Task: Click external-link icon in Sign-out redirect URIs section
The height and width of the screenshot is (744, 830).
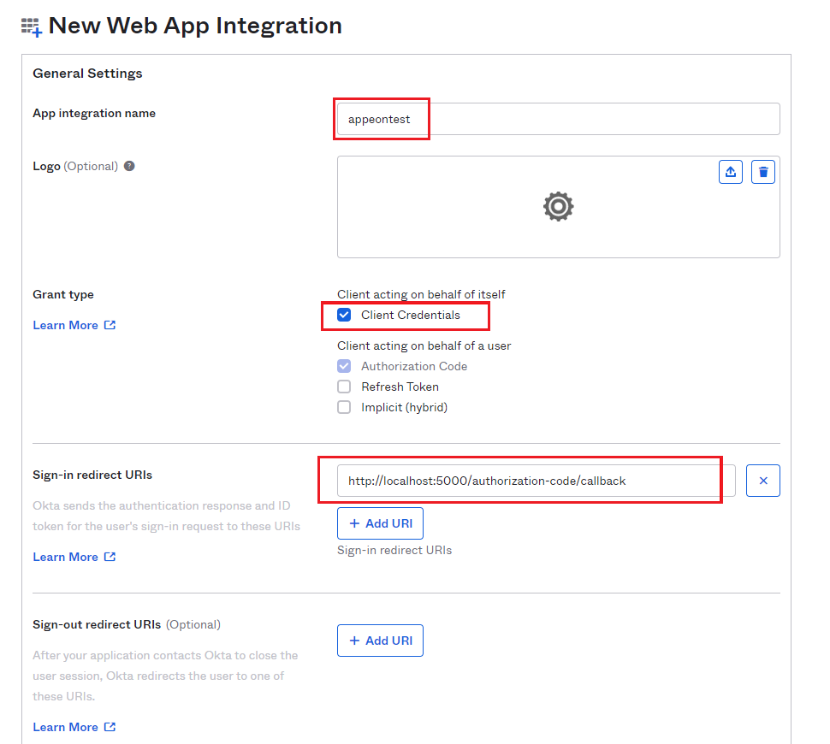Action: (110, 727)
